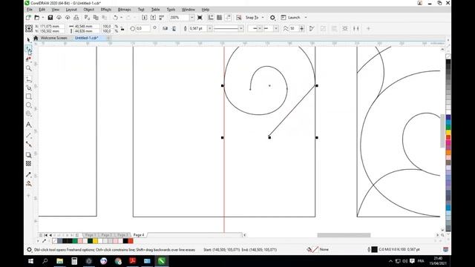Open the end arrowhead dropdown
The width and height of the screenshot is (475, 267).
point(276,28)
